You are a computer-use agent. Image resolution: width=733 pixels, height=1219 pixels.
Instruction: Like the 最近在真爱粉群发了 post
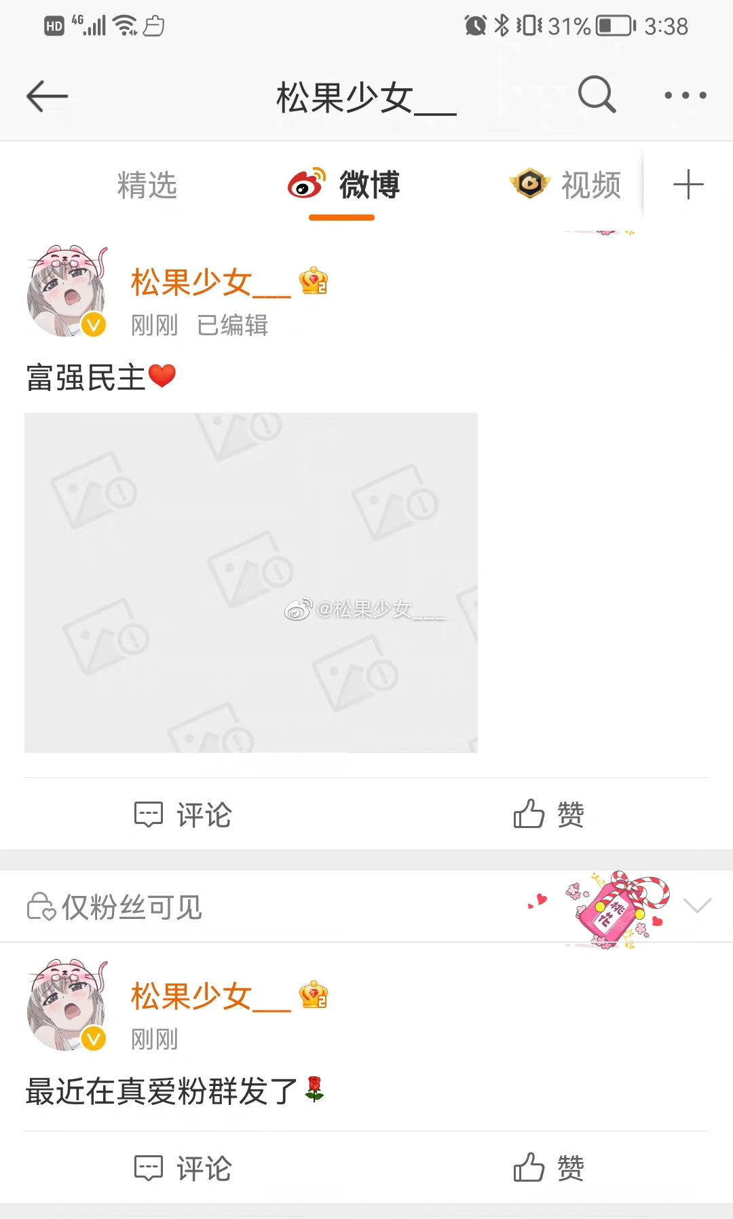(548, 1167)
